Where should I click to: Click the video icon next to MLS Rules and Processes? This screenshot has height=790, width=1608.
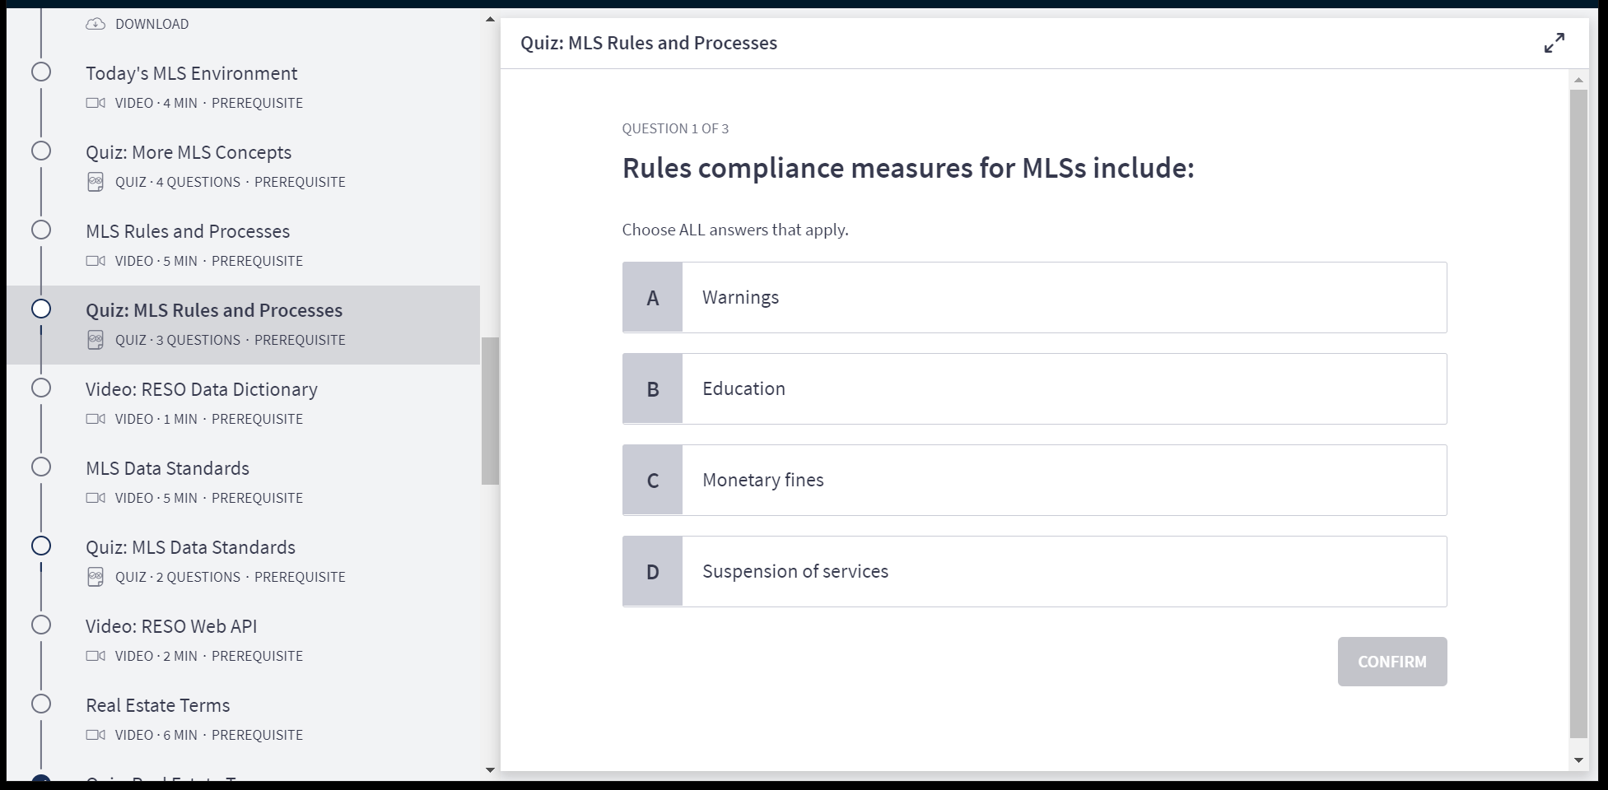[x=96, y=261]
